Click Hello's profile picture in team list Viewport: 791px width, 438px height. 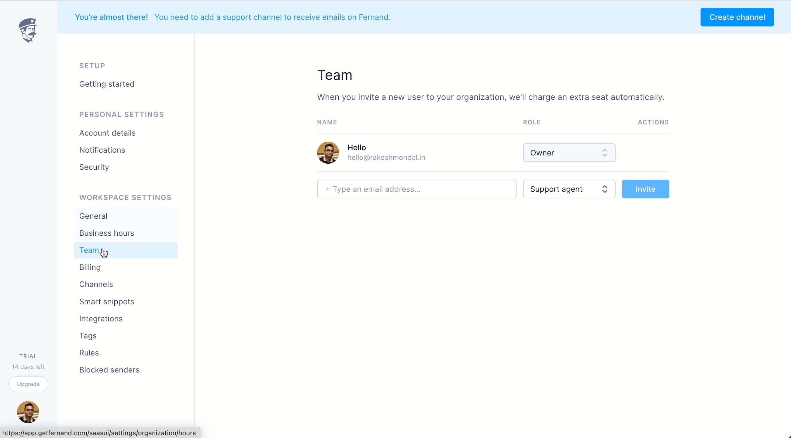[x=328, y=153]
